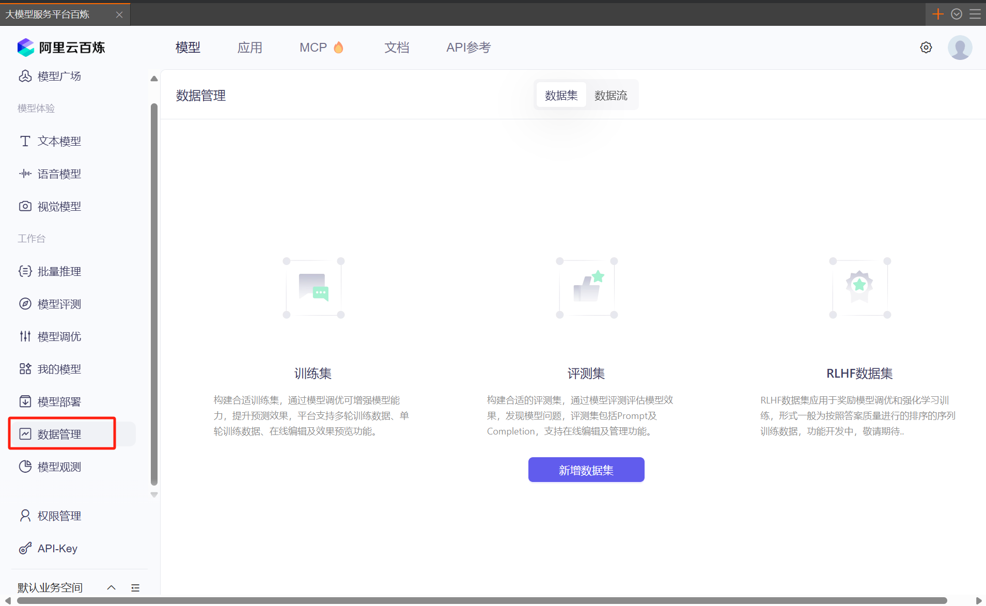Image resolution: width=986 pixels, height=606 pixels.
Task: Click the horizontal scroll right arrow
Action: pyautogui.click(x=979, y=601)
